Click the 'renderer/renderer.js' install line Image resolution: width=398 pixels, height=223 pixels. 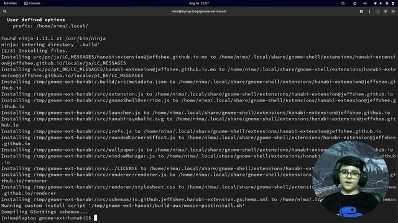point(198,178)
